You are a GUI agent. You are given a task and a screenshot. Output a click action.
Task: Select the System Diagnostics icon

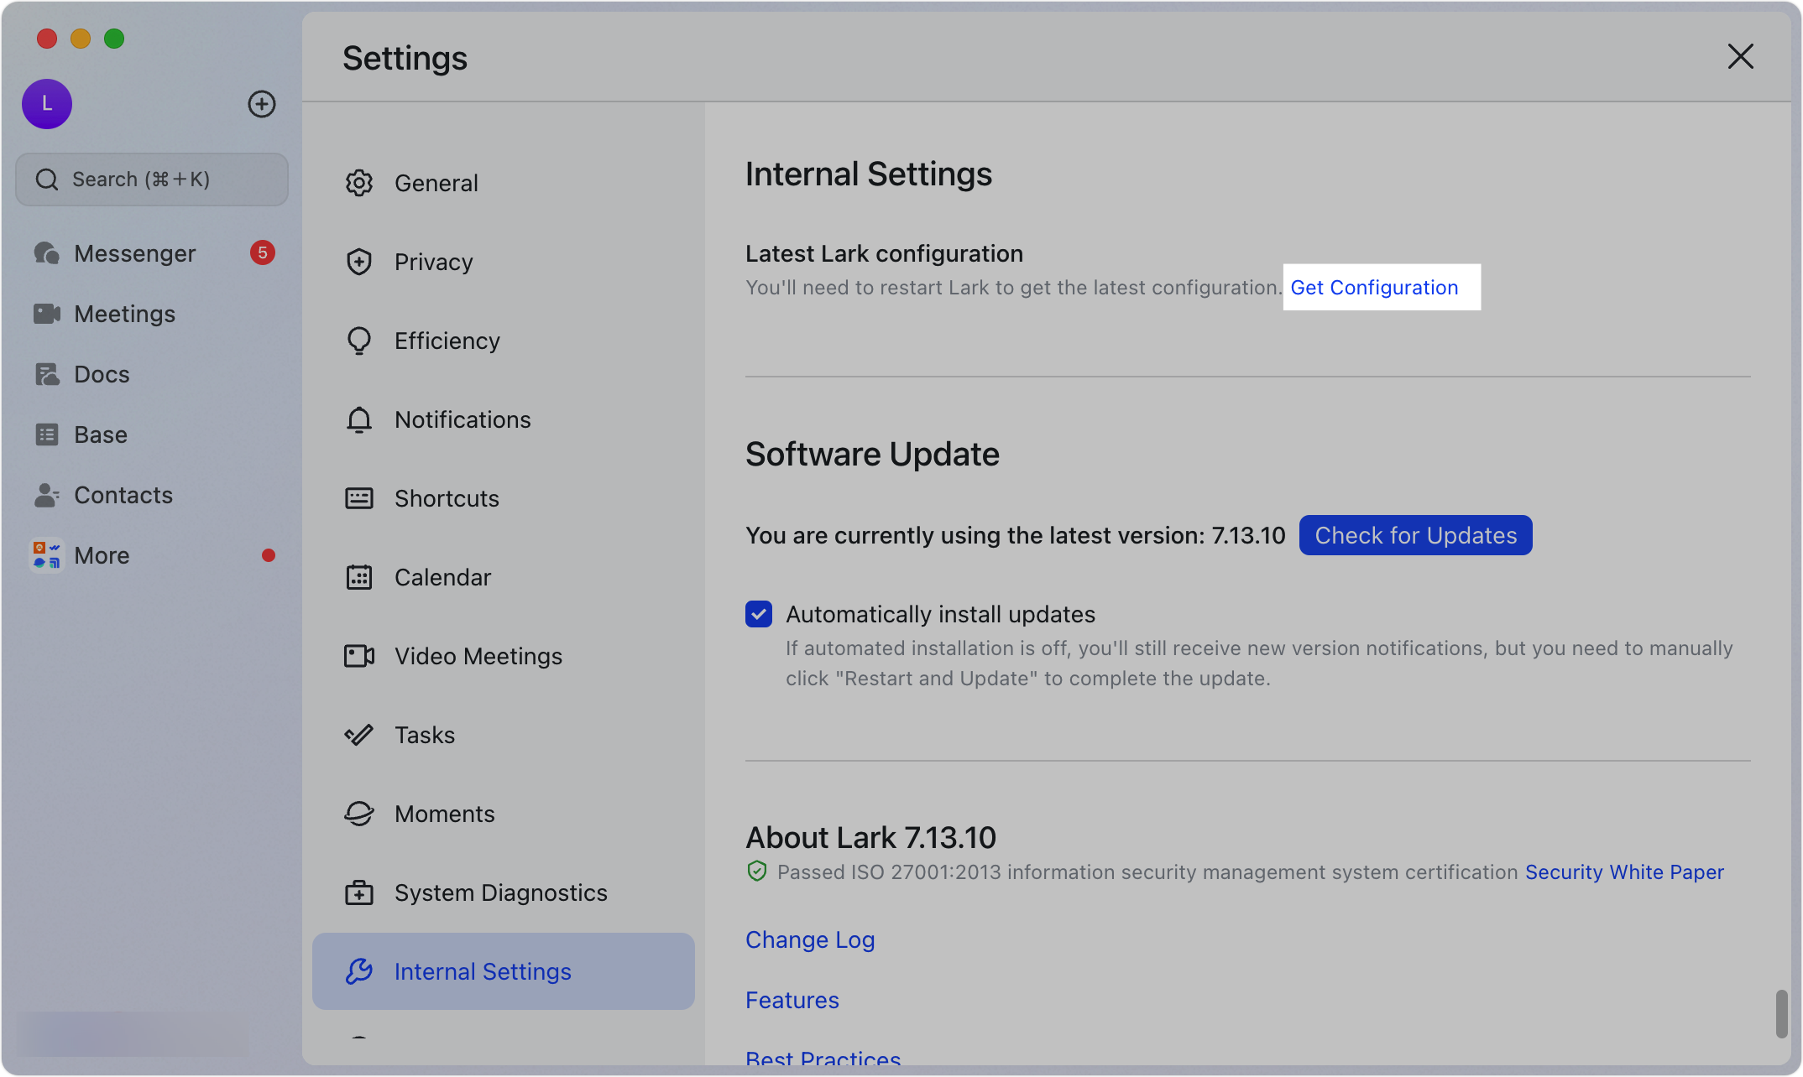pos(359,892)
